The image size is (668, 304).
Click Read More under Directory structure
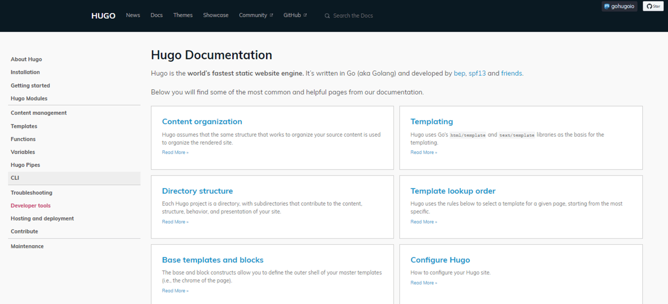[175, 222]
